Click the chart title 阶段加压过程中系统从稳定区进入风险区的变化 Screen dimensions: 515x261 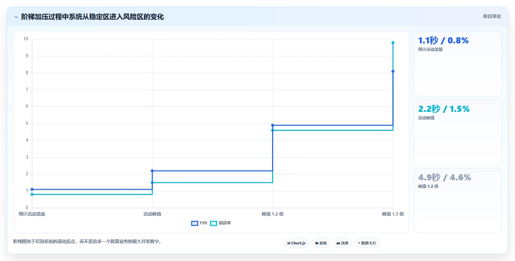click(x=92, y=17)
